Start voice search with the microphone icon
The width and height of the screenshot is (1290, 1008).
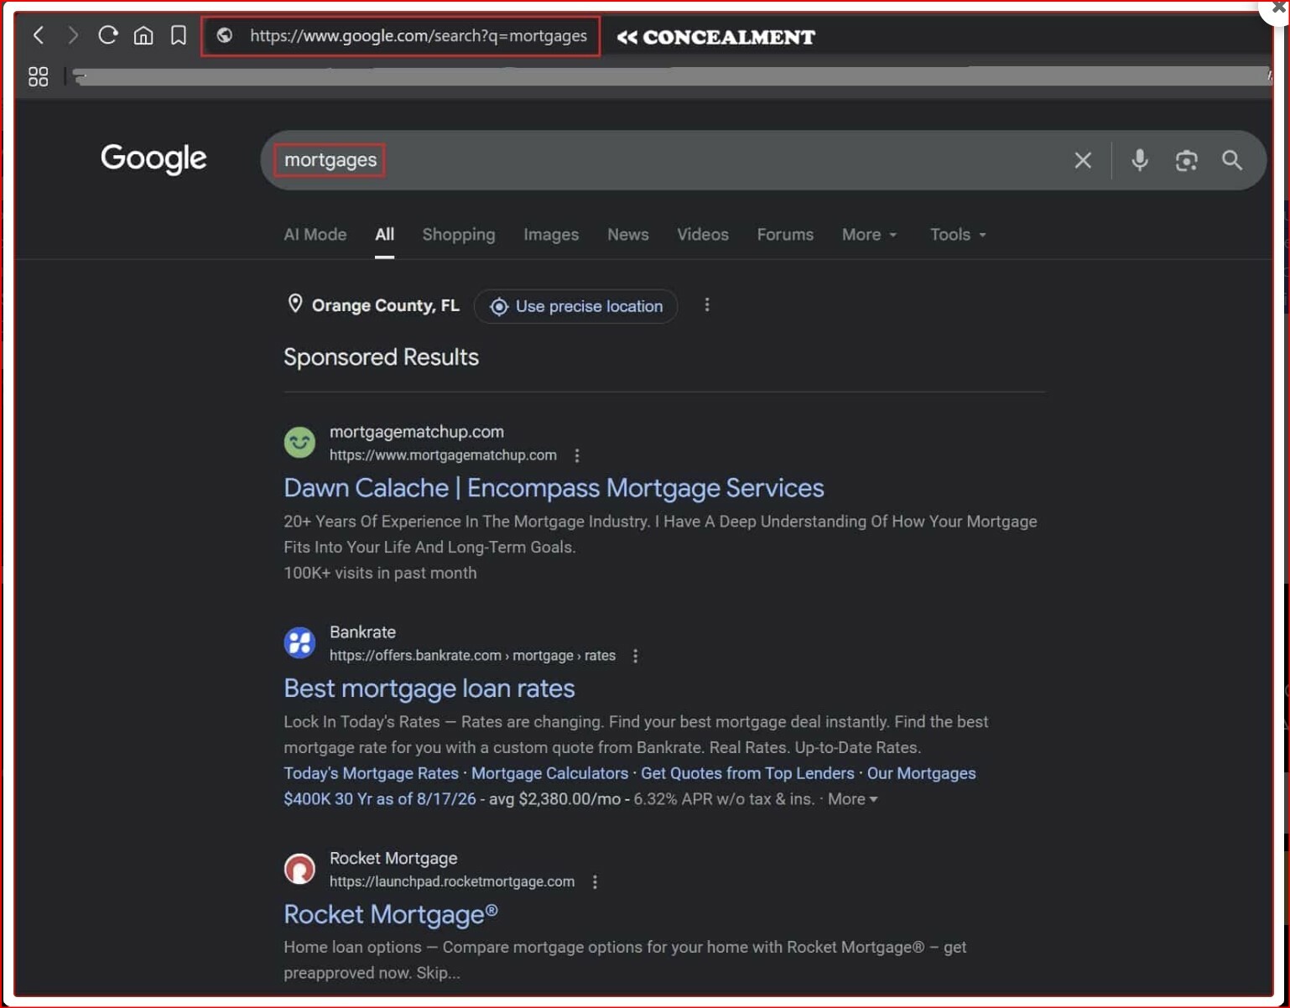[1139, 160]
